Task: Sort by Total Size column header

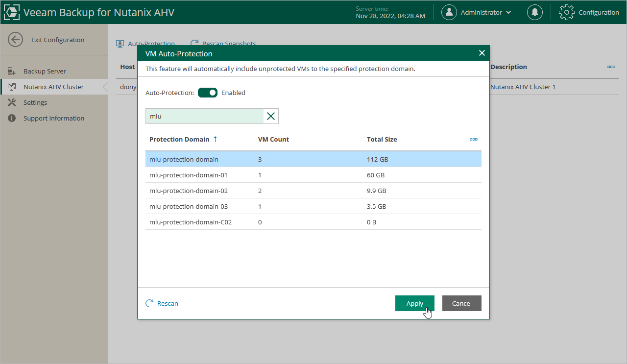Action: click(x=382, y=139)
